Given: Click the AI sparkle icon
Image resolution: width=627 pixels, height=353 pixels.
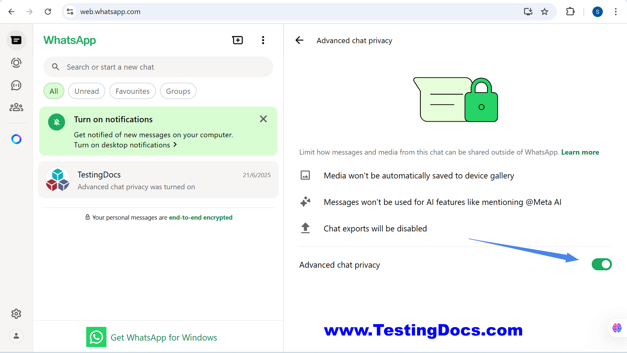Looking at the screenshot, I should [x=305, y=202].
